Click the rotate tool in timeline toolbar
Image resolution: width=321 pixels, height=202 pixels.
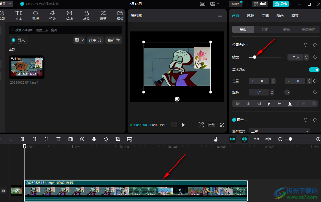point(106,139)
